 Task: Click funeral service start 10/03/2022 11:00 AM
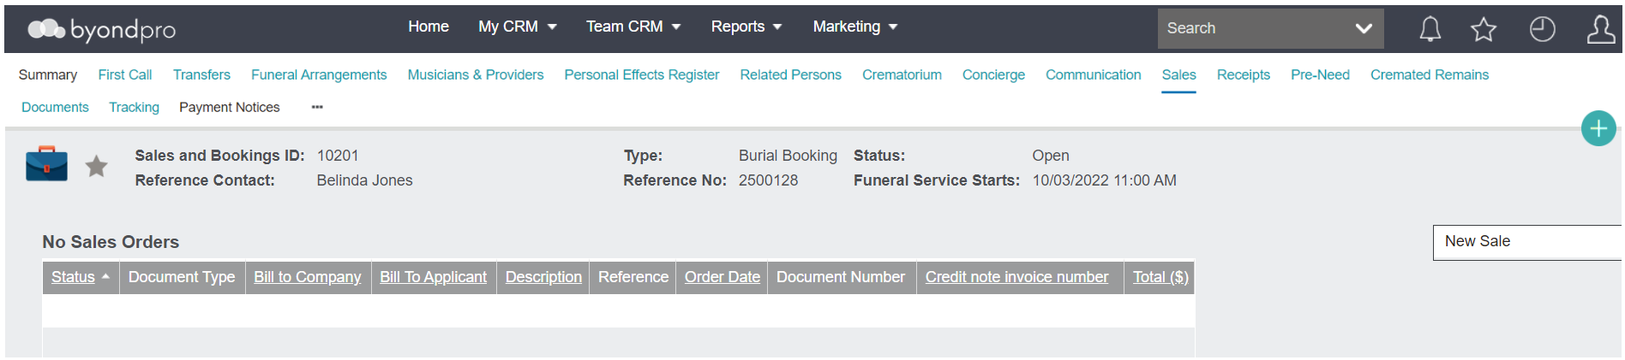(1104, 180)
